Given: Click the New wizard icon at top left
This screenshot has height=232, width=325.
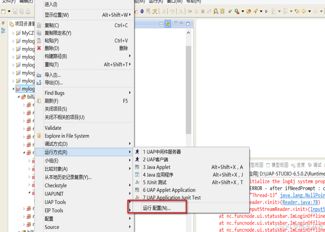Looking at the screenshot, I should (3, 11).
